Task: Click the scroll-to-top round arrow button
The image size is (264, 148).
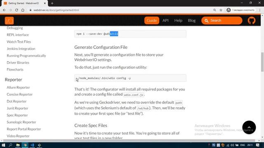Action: (249, 127)
